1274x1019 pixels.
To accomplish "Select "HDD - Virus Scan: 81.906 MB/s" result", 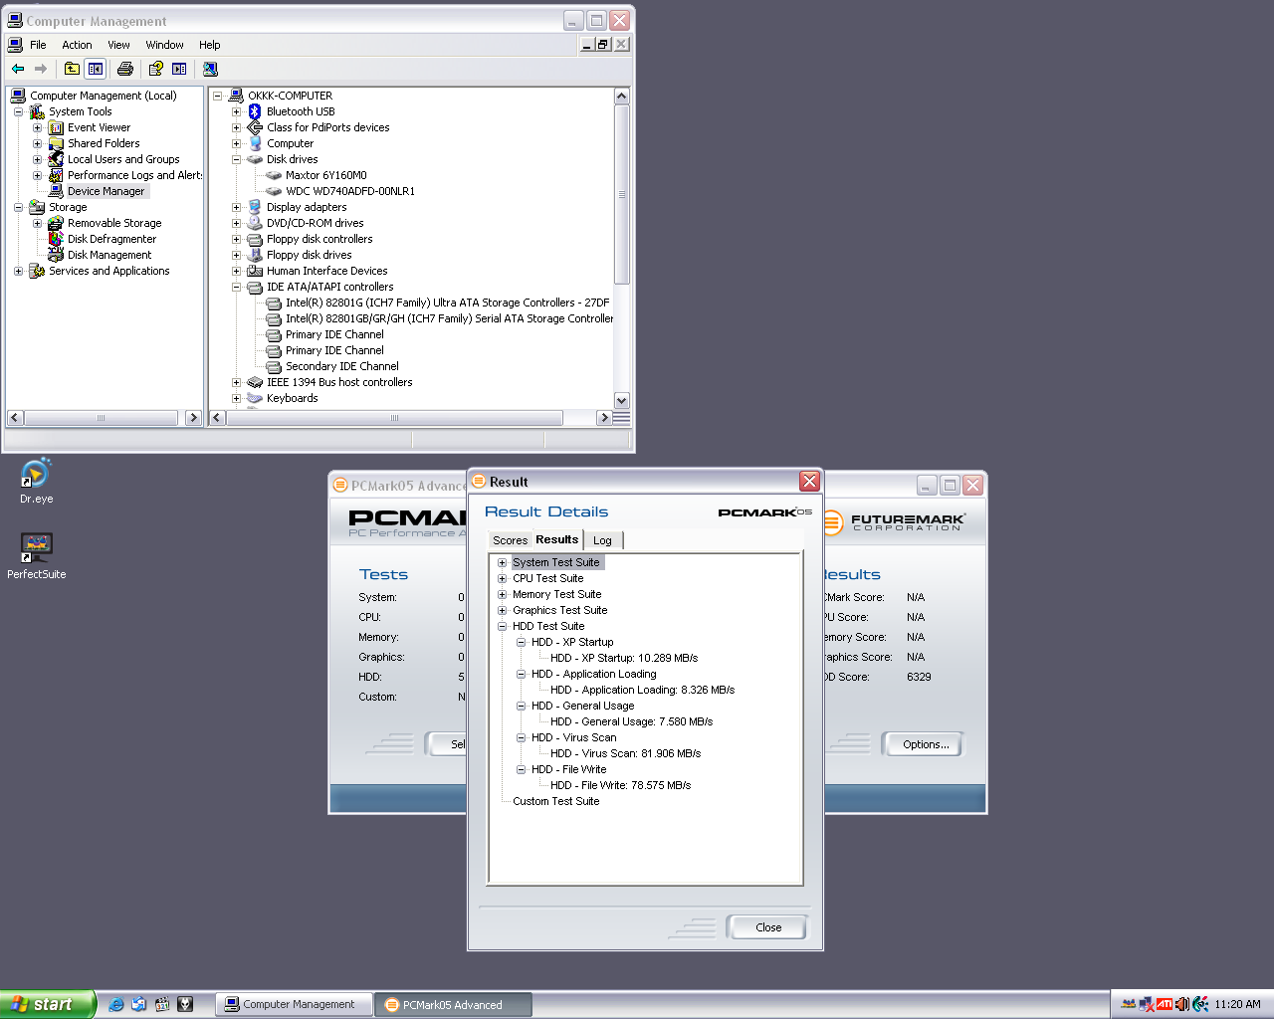I will tap(625, 753).
